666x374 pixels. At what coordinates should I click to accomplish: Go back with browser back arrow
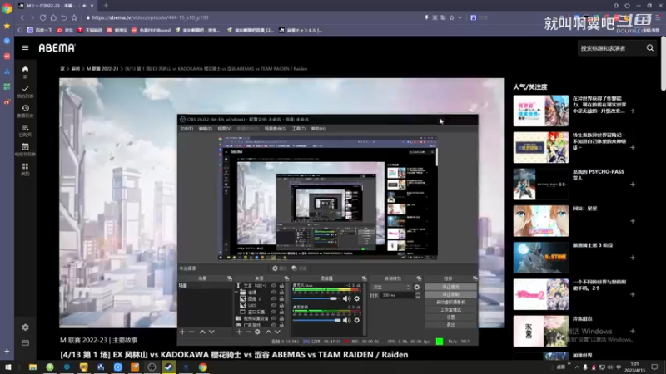coord(22,17)
